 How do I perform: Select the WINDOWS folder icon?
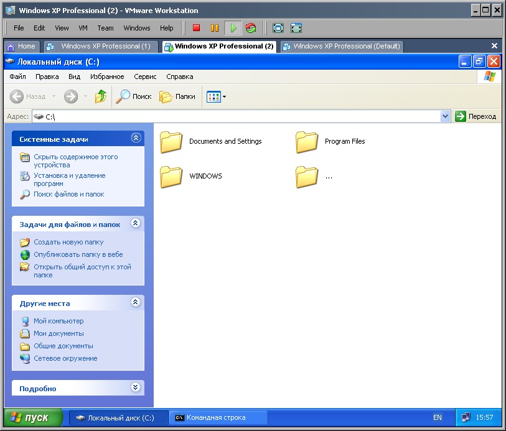[x=171, y=177]
